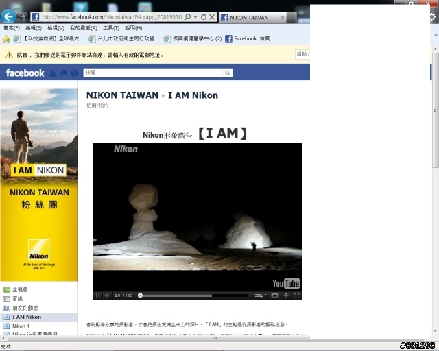Change video quality via 360p dropdown
The image size is (439, 351).
[x=261, y=295]
